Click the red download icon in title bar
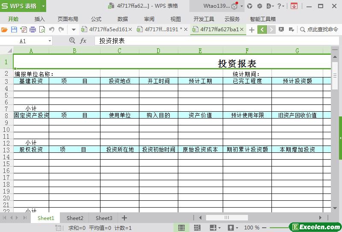 [x=294, y=6]
